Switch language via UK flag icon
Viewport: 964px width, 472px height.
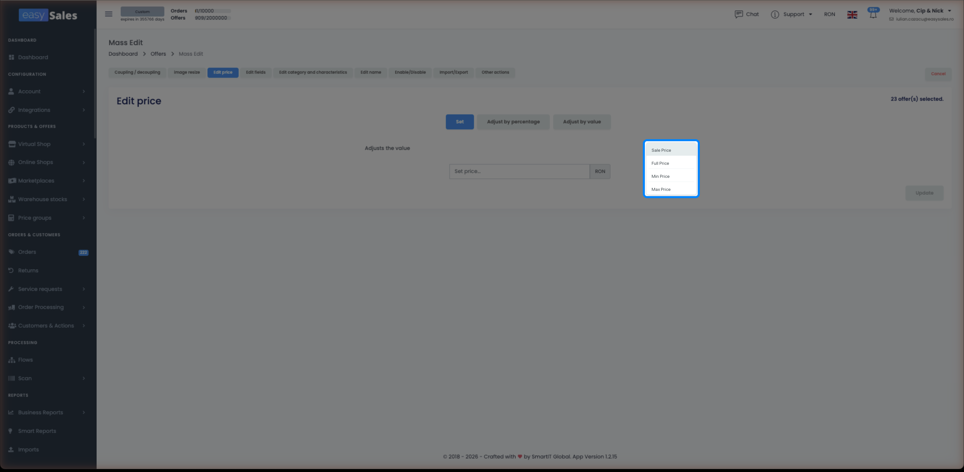point(852,15)
